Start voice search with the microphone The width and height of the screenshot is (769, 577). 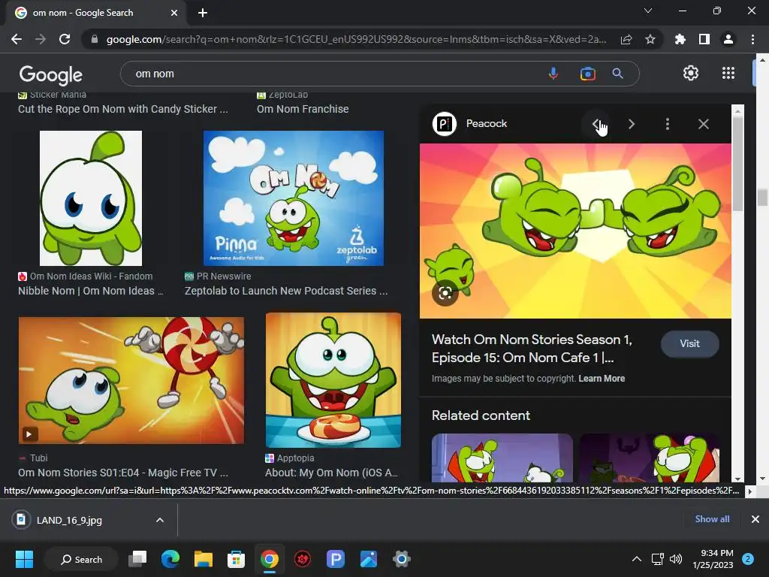coord(553,74)
